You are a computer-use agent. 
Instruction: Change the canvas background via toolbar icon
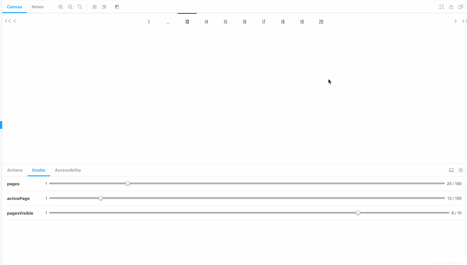pos(117,7)
